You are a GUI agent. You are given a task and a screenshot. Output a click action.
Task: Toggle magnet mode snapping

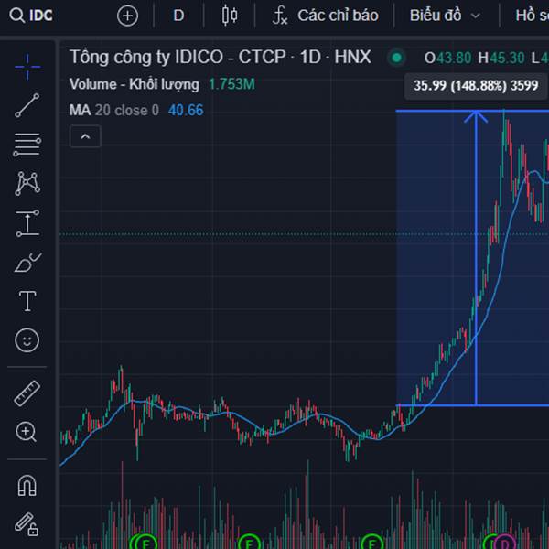(27, 485)
